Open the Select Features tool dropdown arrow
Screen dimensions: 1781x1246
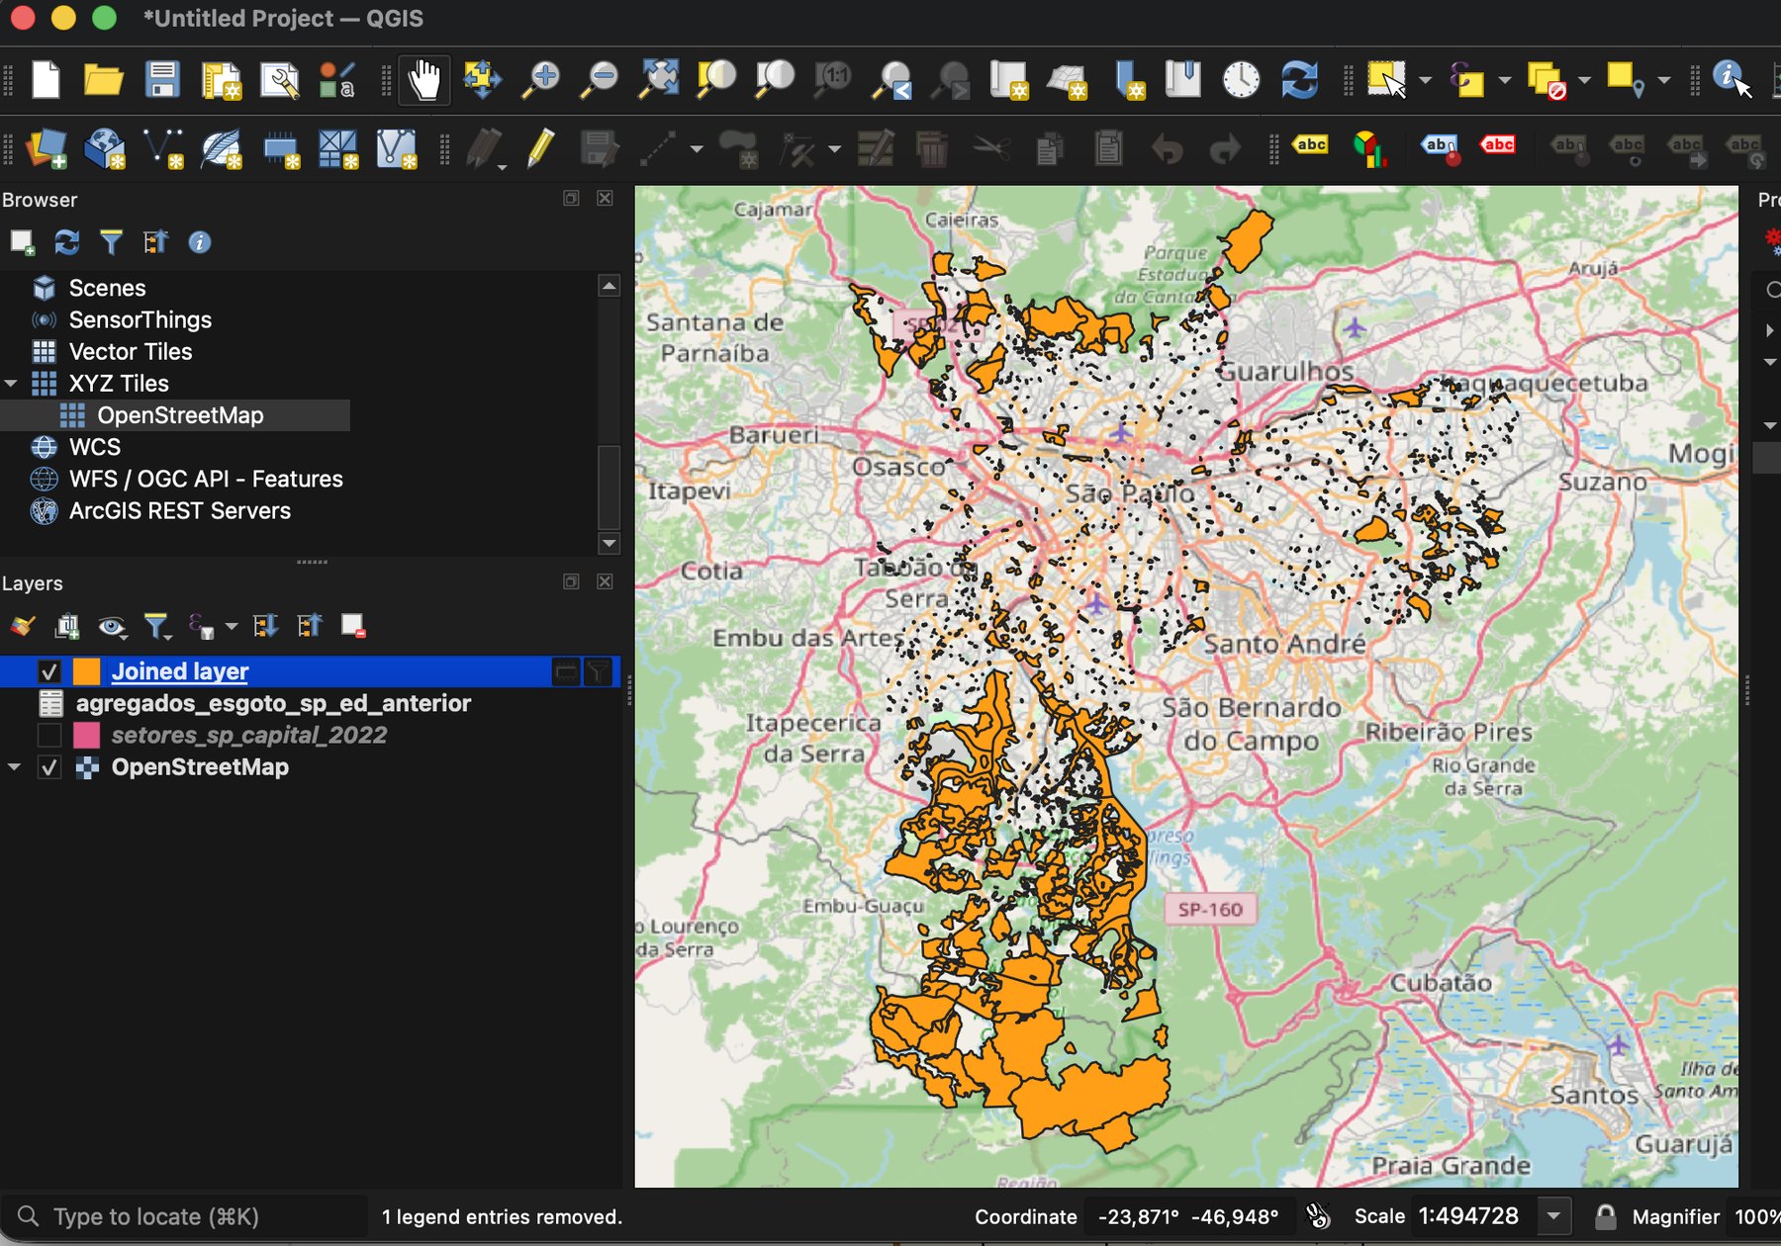pyautogui.click(x=1425, y=80)
